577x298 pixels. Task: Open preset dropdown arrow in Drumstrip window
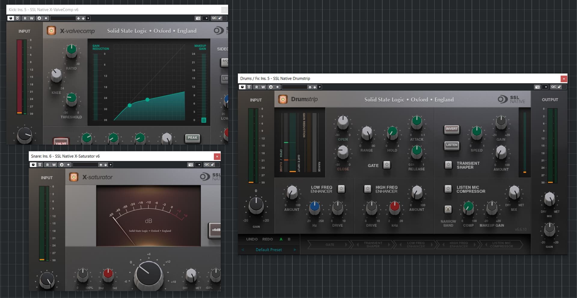320,87
